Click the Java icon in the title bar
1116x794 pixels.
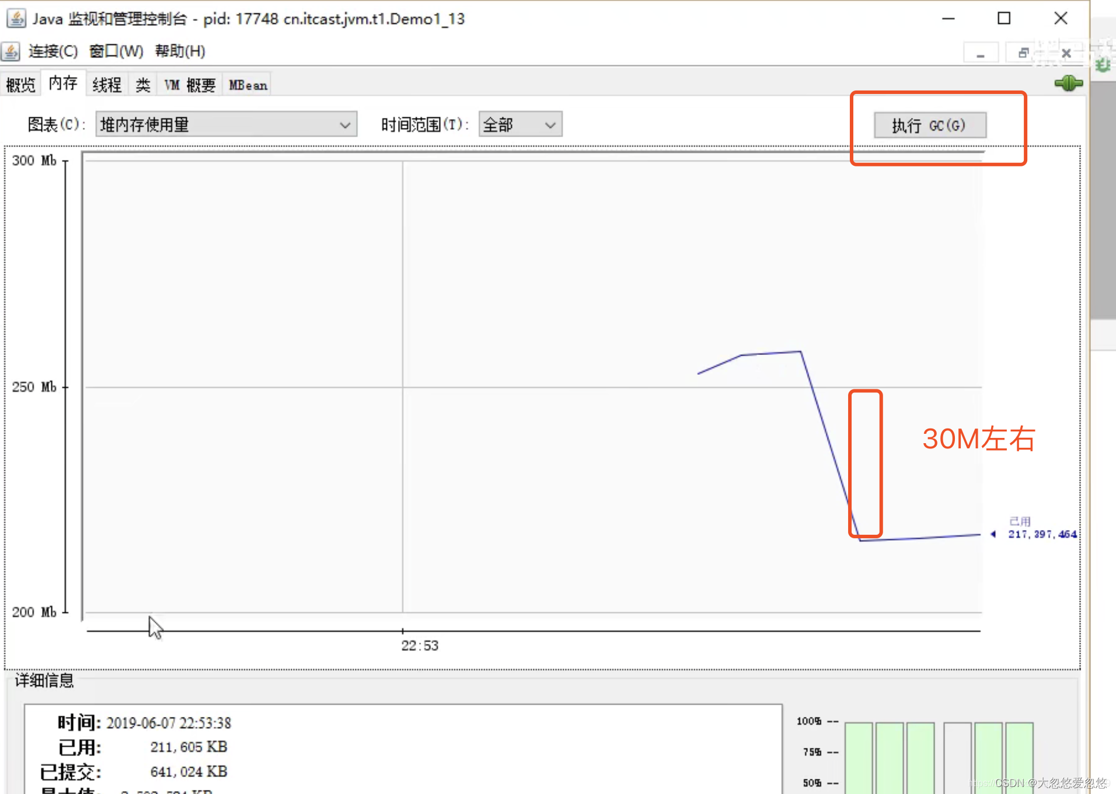point(16,19)
